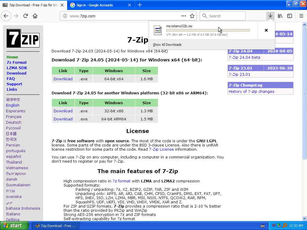Open page actions three-dot menu
307x230 pixels.
(184, 16)
